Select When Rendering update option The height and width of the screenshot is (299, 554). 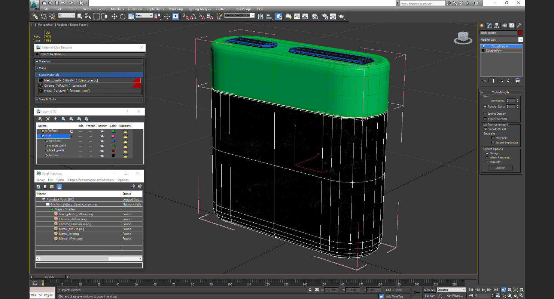tap(487, 157)
